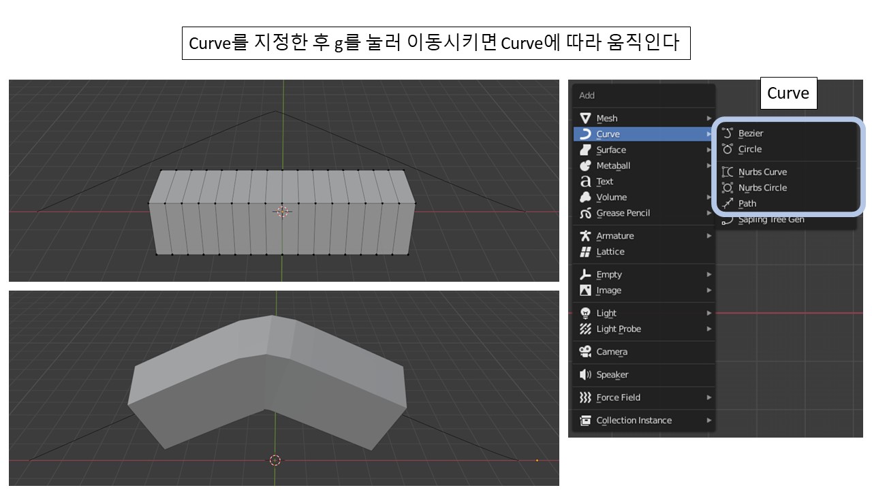Click the Curve icon in the Add menu
Viewport: 872px width, 490px height.
click(x=586, y=133)
